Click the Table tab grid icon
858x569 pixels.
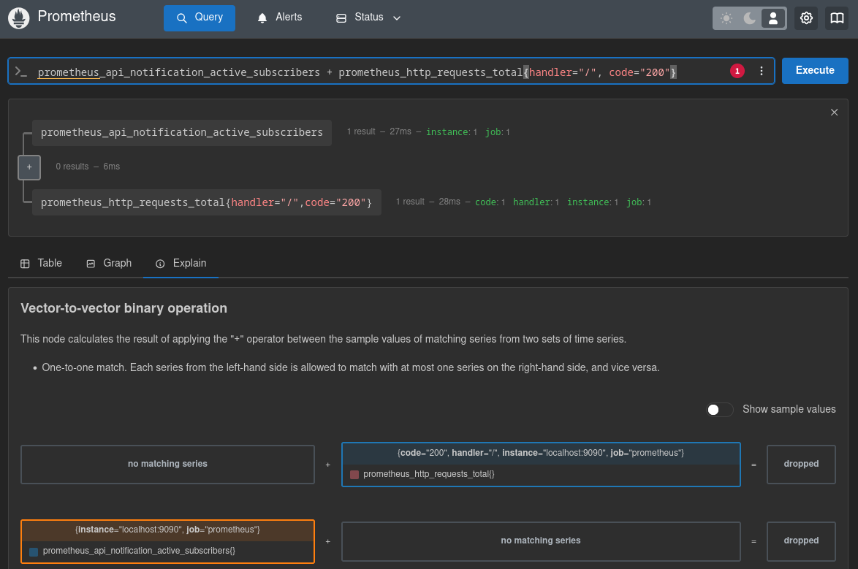25,264
